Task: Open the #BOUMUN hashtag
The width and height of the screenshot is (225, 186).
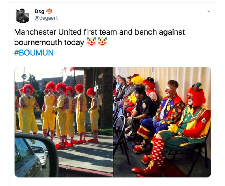Action: click(x=34, y=53)
